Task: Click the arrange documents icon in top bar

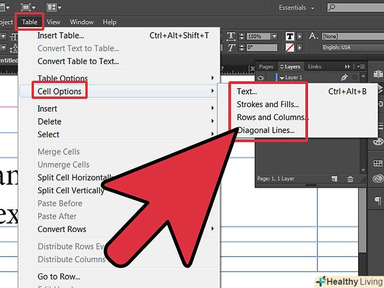Action: (54, 7)
